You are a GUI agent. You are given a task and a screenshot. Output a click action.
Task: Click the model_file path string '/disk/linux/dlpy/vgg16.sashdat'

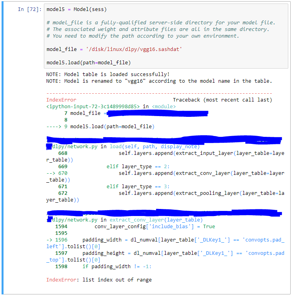point(134,49)
